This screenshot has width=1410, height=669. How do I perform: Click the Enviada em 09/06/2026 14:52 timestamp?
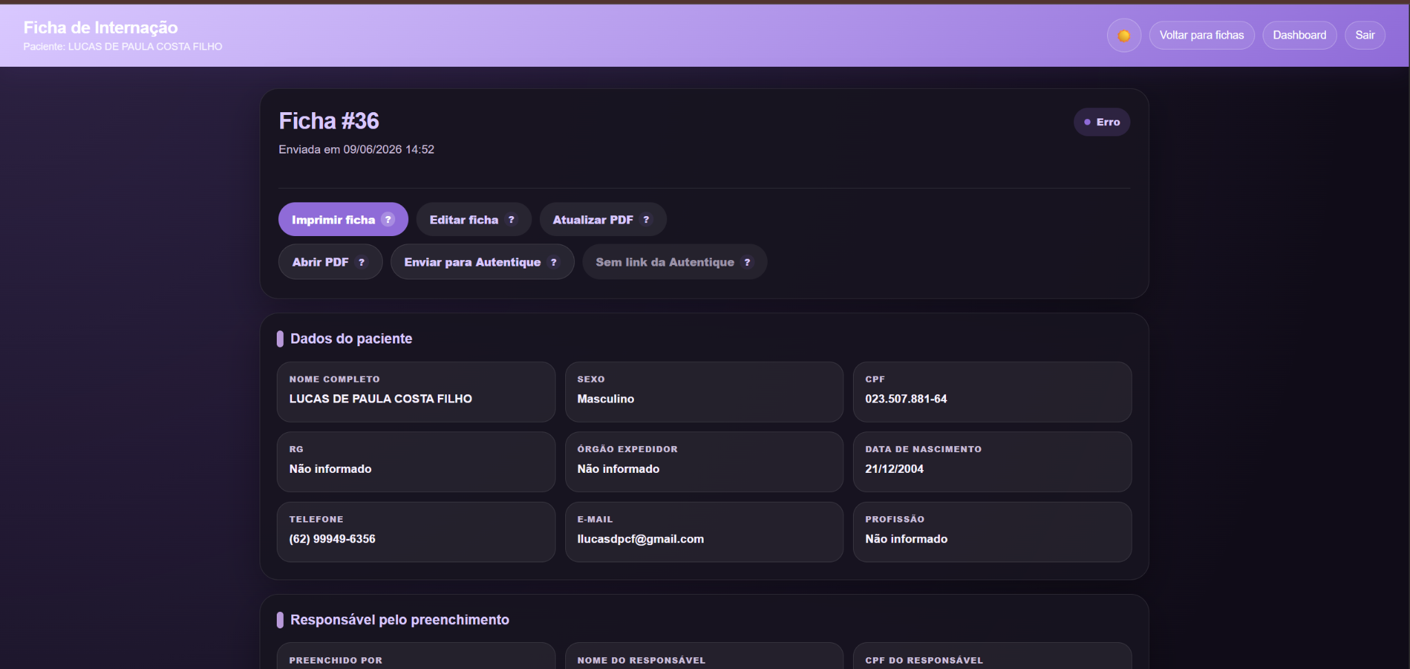coord(357,149)
